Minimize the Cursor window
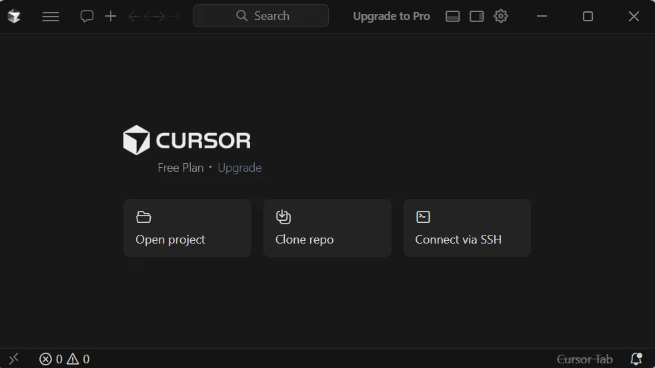This screenshot has height=368, width=655. 542,16
